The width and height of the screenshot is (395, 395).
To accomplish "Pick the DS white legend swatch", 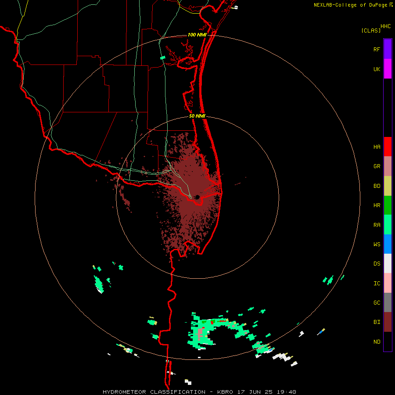I will pyautogui.click(x=388, y=263).
